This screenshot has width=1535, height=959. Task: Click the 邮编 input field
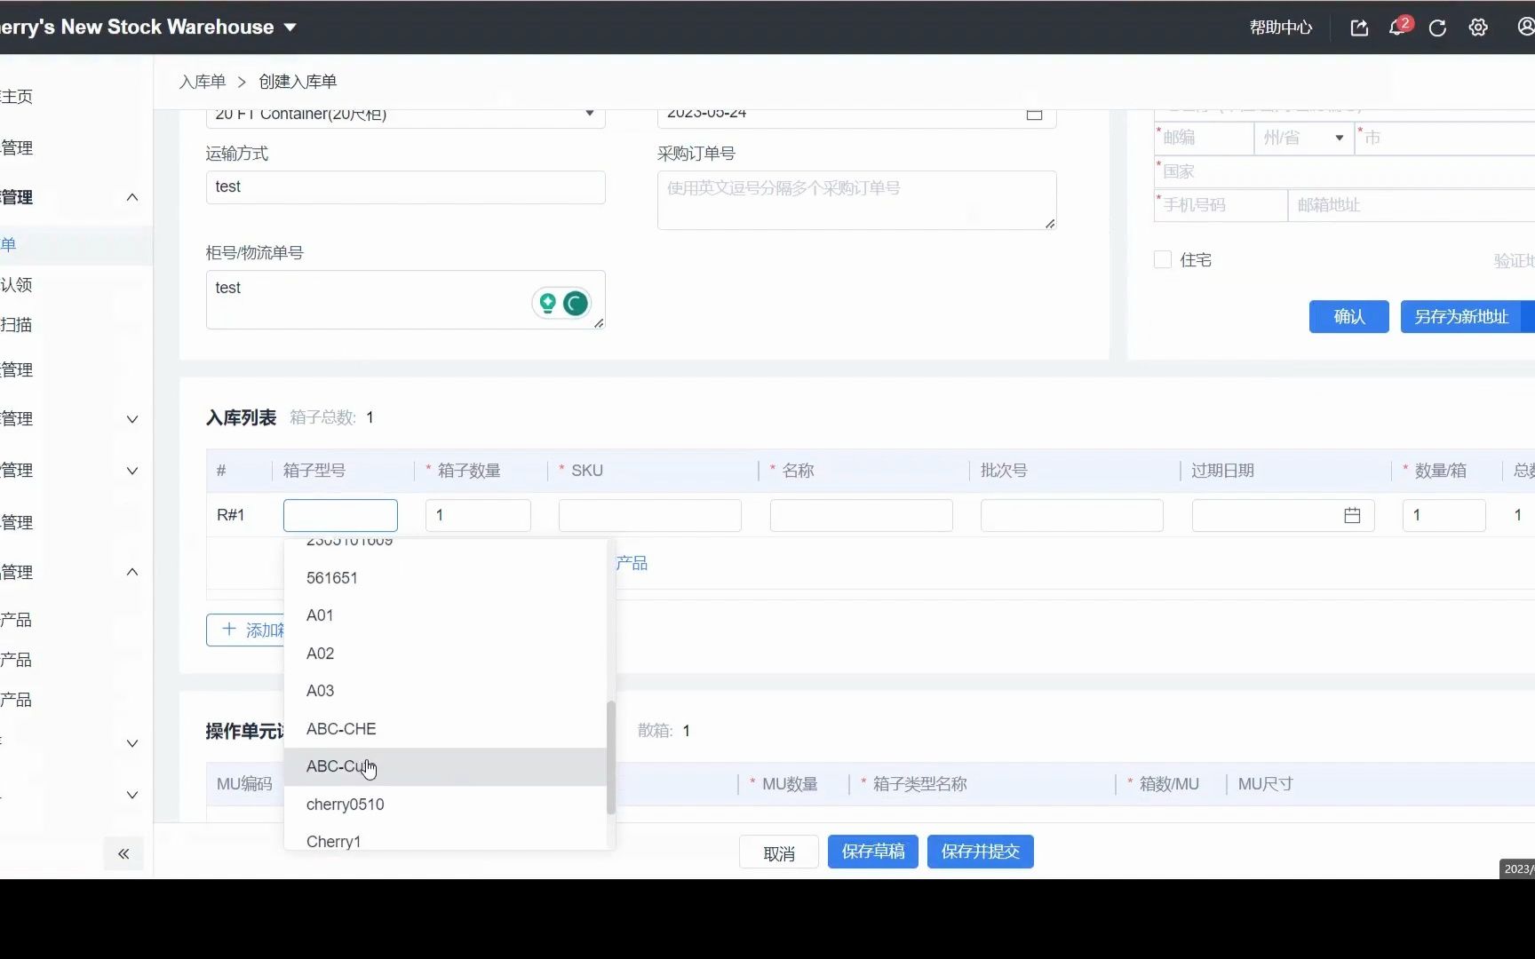click(1205, 138)
